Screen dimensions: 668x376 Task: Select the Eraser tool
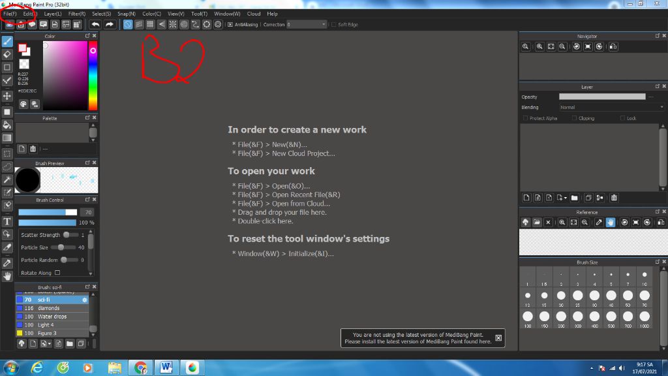point(7,54)
